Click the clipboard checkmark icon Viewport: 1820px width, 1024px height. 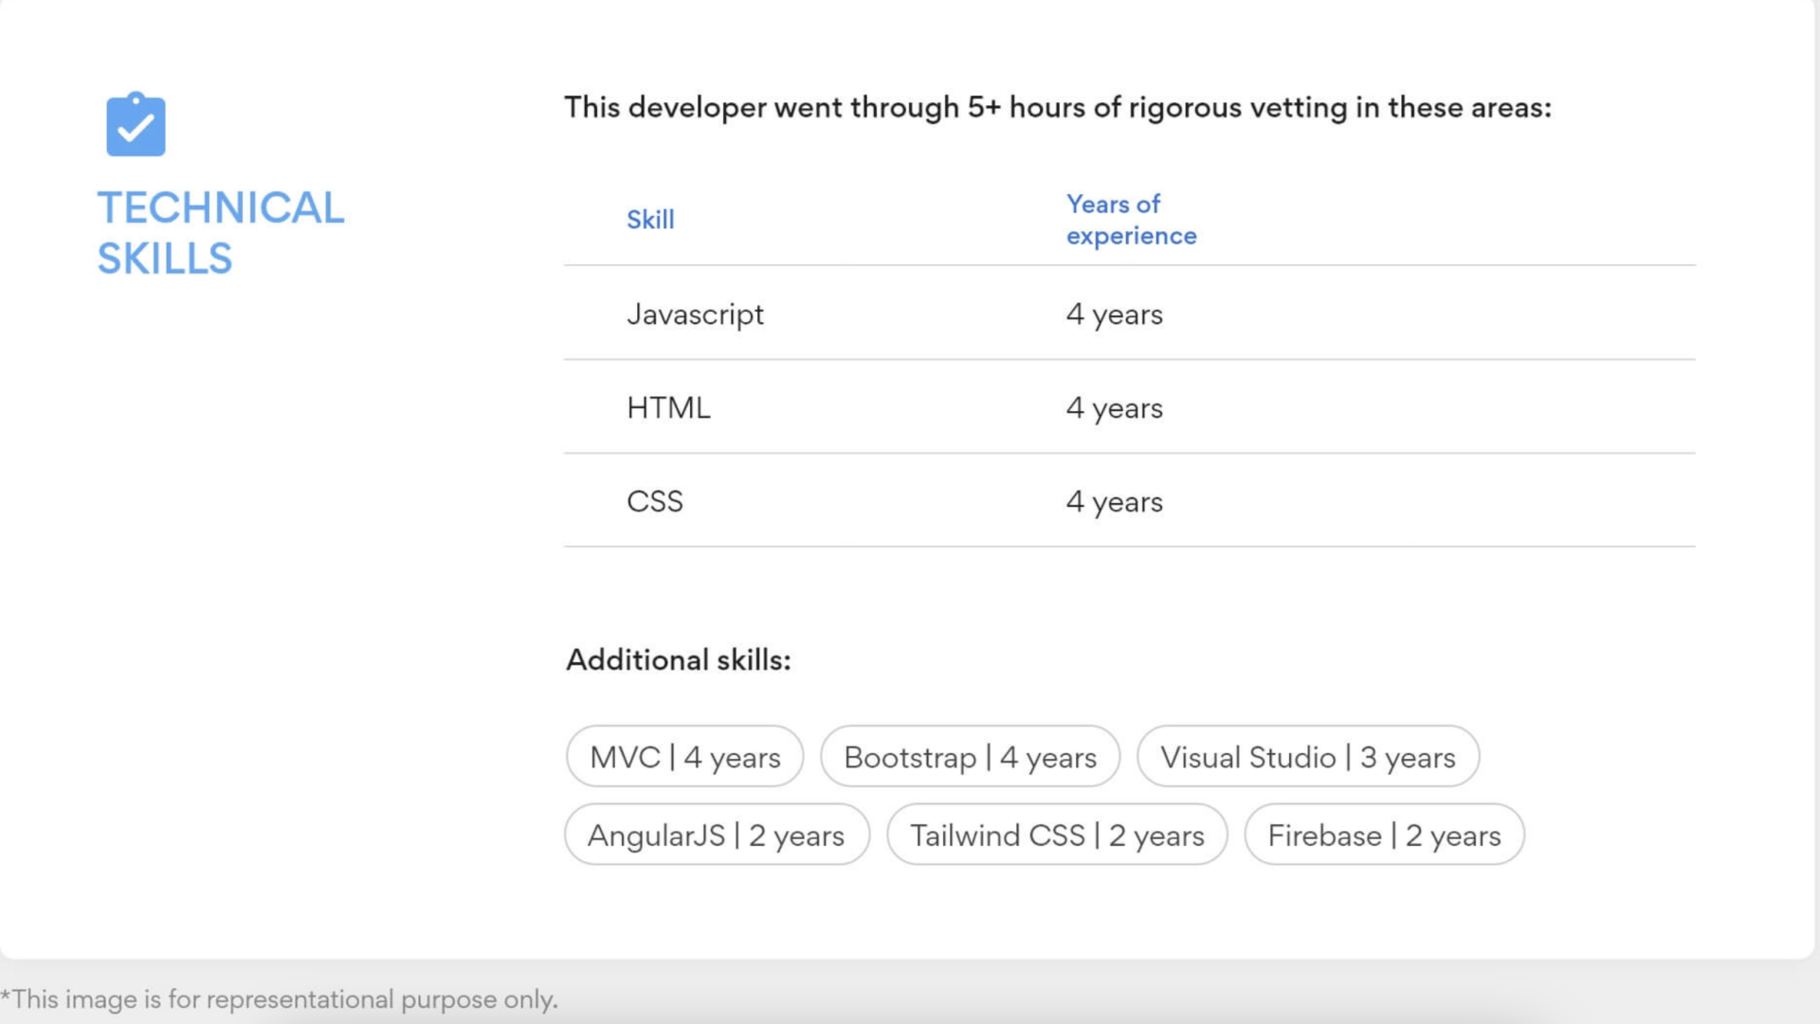136,124
